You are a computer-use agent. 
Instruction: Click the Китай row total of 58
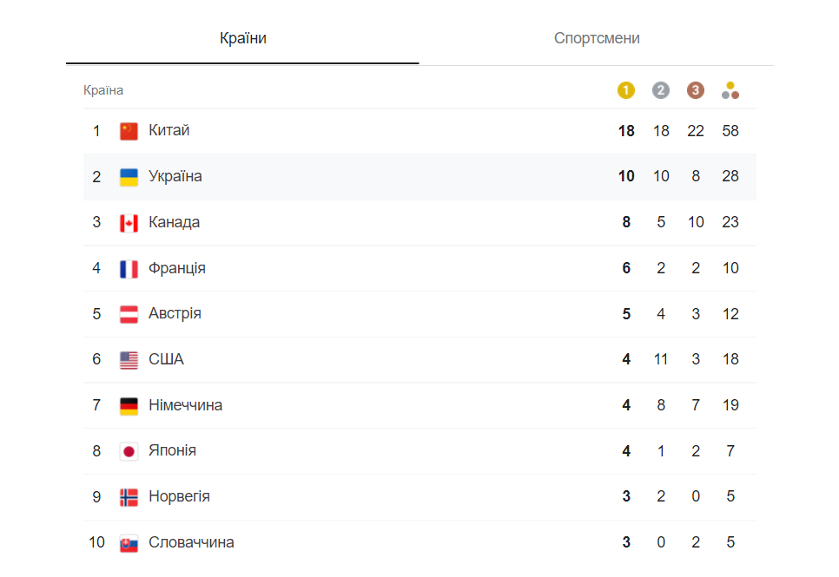point(730,131)
